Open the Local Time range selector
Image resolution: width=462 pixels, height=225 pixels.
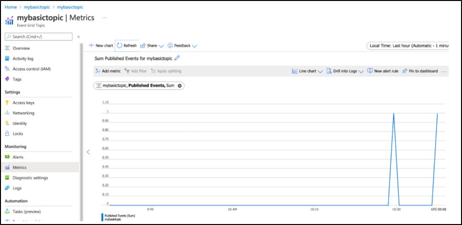click(x=407, y=46)
